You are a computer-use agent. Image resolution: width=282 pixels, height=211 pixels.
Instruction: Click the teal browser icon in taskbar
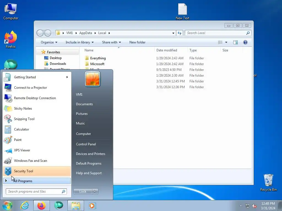pos(59,206)
